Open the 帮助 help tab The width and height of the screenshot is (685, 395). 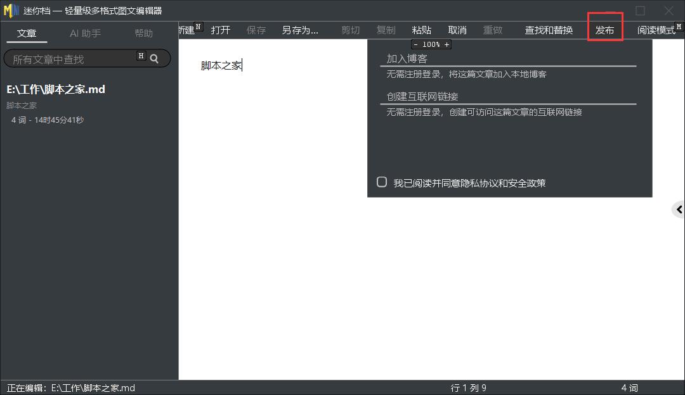(x=143, y=33)
